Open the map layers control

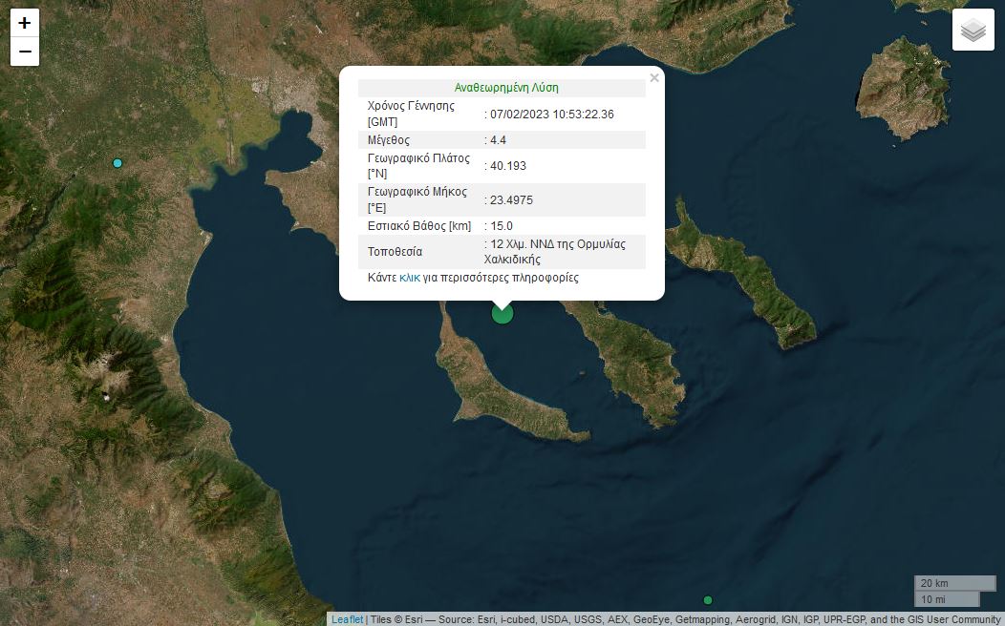pyautogui.click(x=973, y=31)
